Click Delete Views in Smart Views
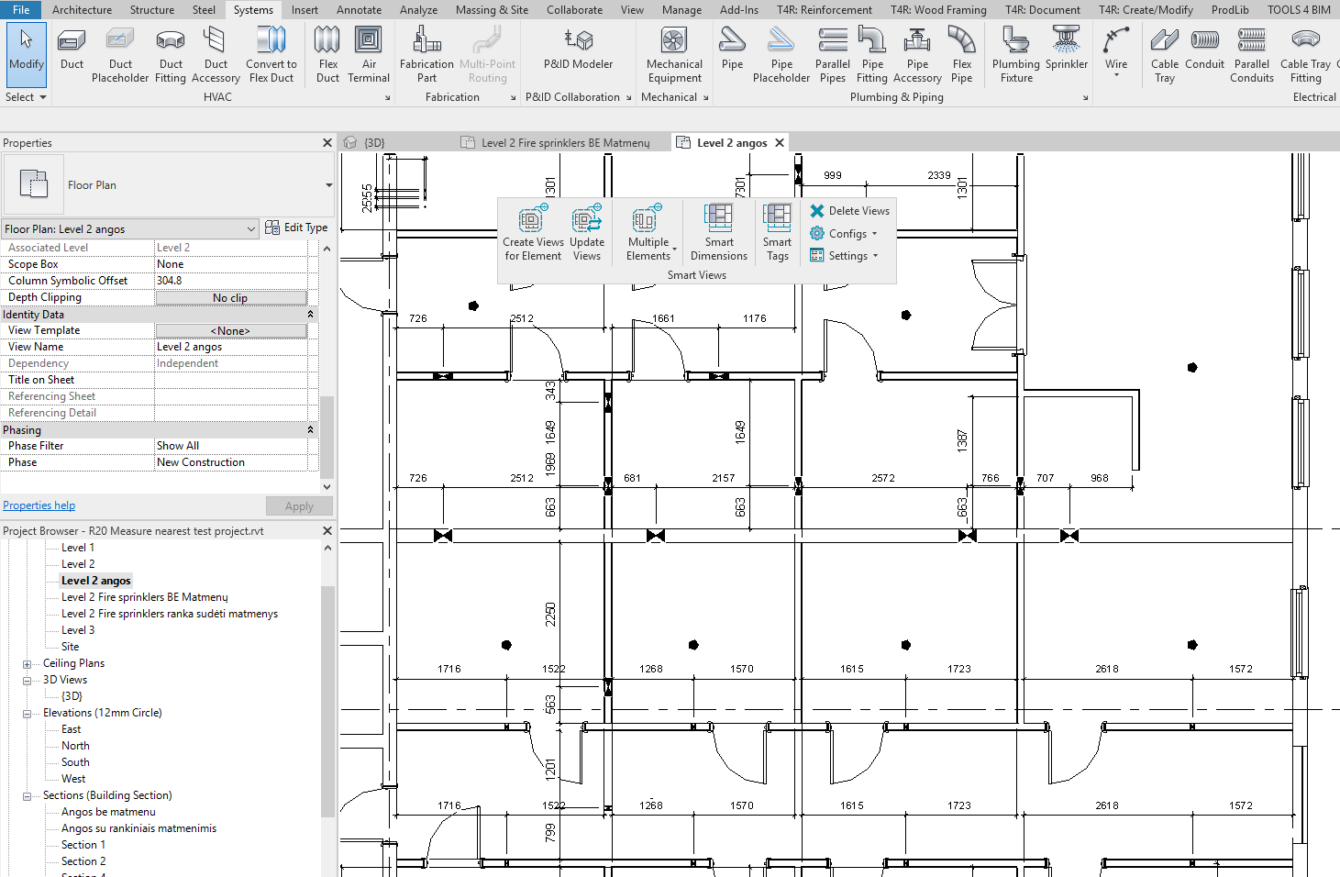This screenshot has height=877, width=1340. coord(849,211)
